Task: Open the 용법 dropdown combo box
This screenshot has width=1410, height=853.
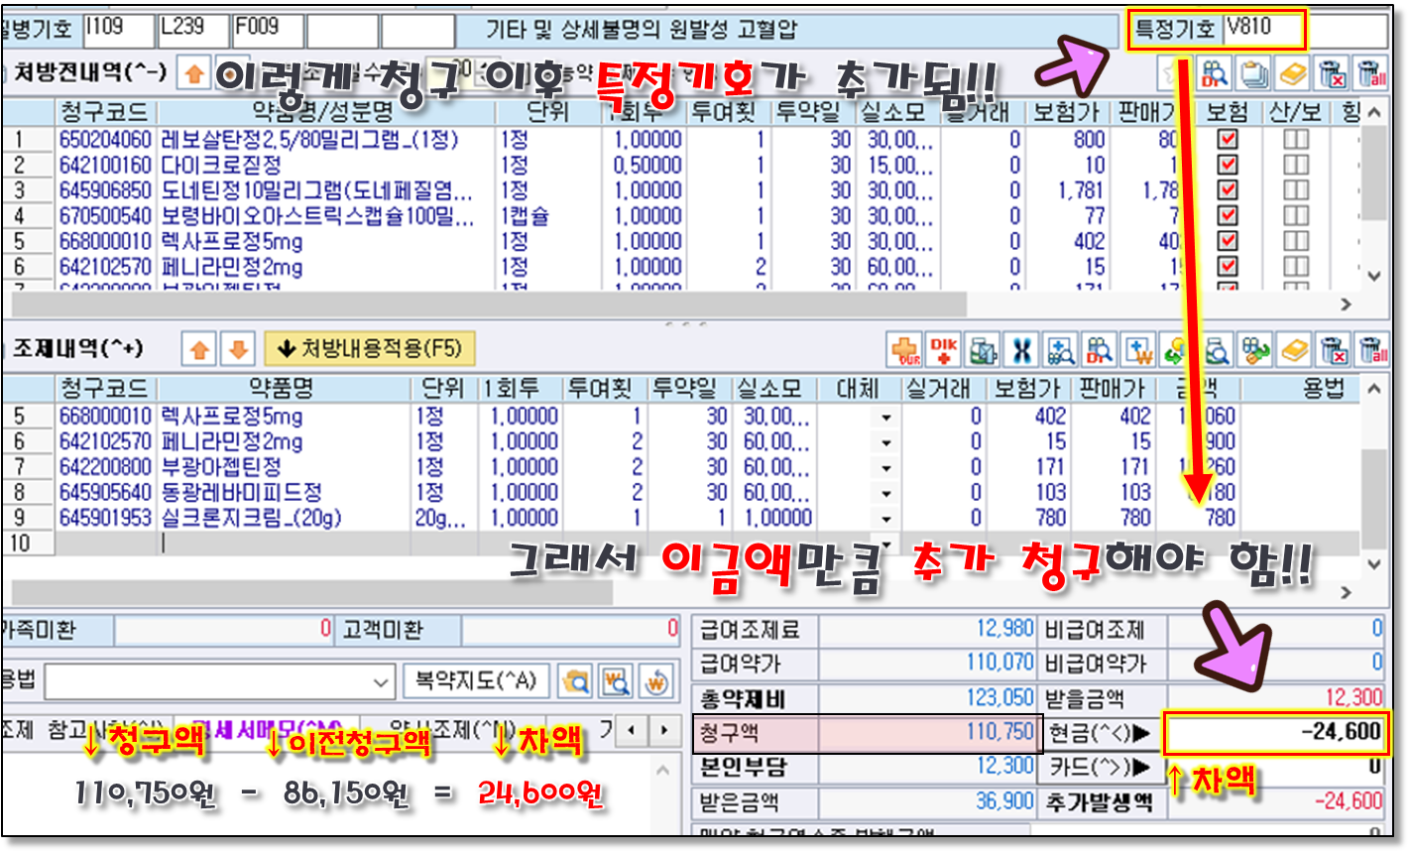Action: [x=382, y=682]
